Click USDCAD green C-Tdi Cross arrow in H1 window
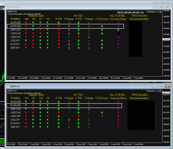The width and height of the screenshot is (173, 149). [x=102, y=113]
